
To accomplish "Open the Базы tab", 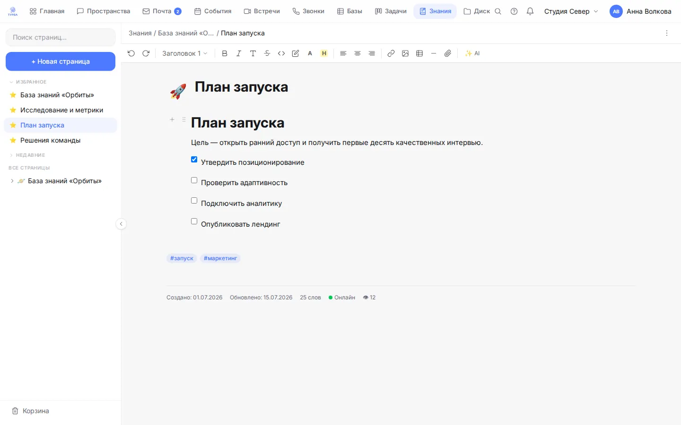I will (x=350, y=11).
